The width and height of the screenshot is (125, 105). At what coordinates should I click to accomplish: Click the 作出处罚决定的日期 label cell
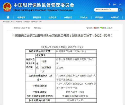click(x=40, y=100)
